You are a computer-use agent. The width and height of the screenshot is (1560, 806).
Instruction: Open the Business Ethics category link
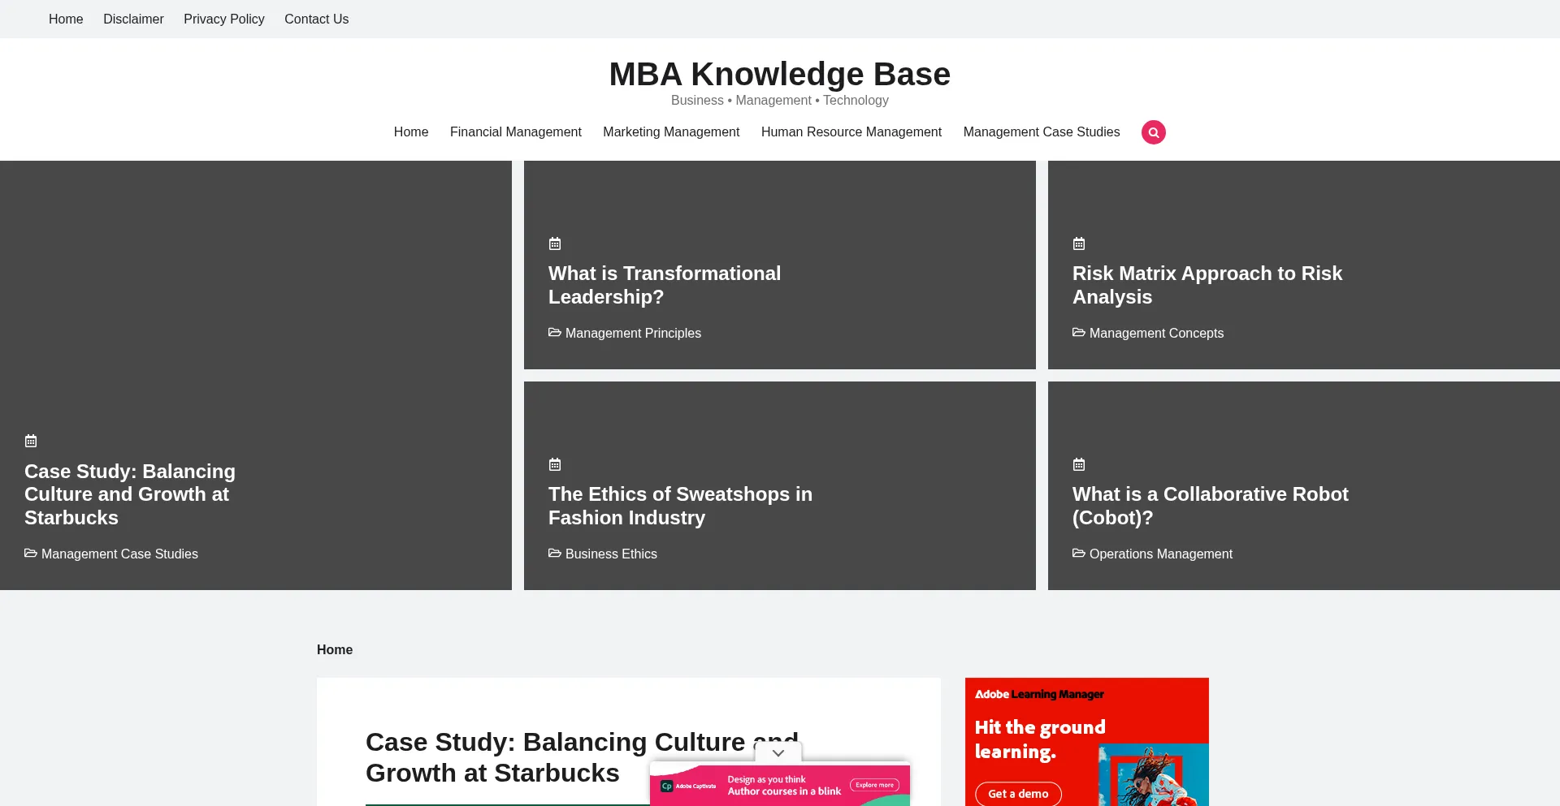pos(611,554)
